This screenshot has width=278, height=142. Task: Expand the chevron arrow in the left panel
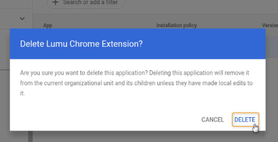tap(22, 19)
